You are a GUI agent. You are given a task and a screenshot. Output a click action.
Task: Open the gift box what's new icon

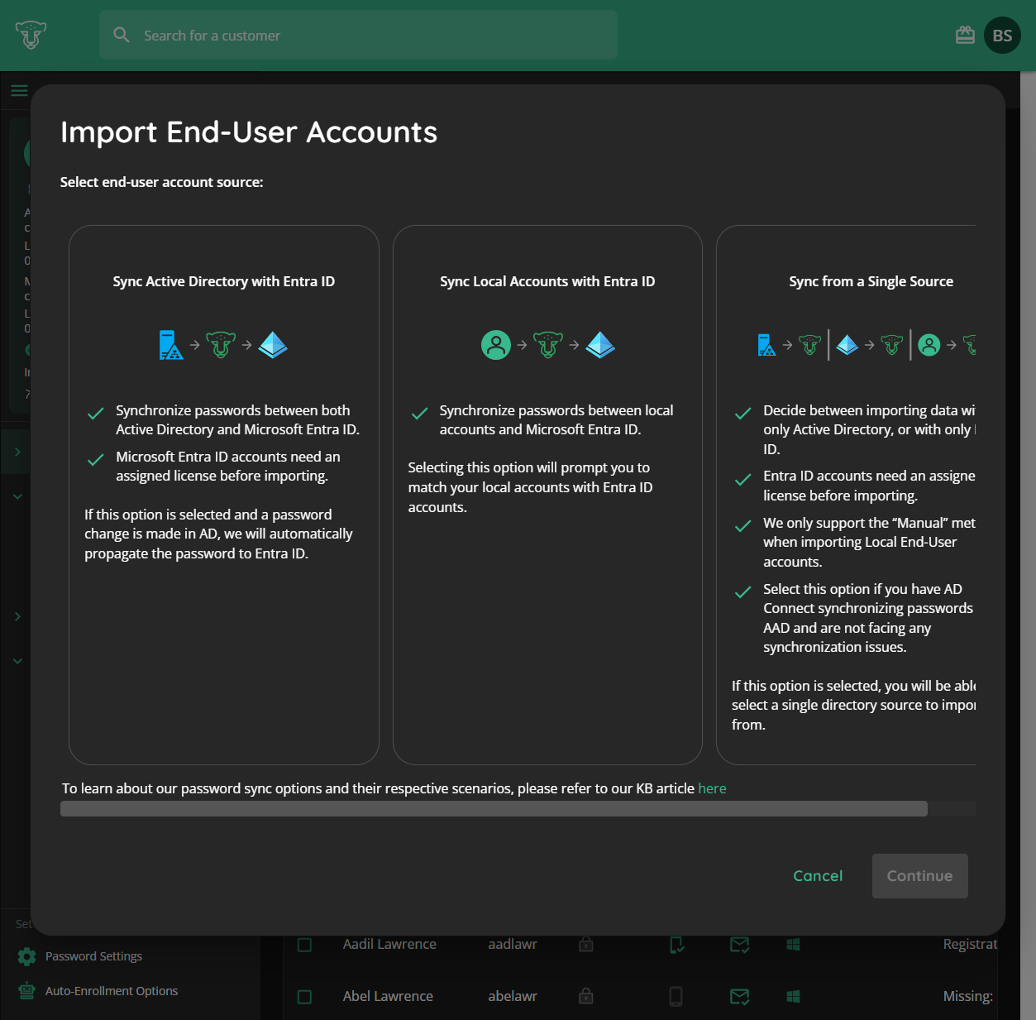click(965, 36)
